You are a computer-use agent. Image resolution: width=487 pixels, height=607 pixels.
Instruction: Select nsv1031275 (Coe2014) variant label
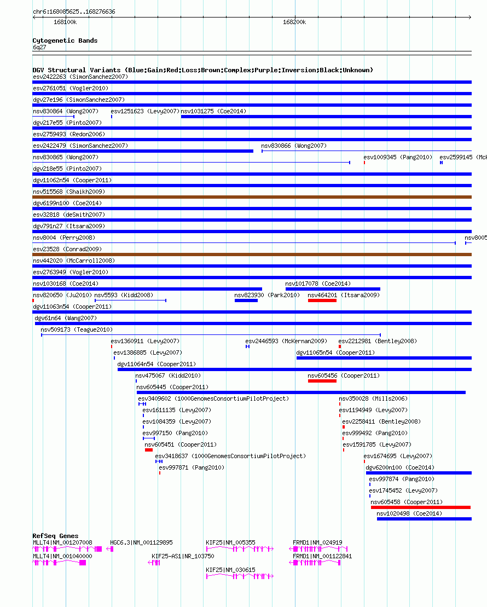pos(213,112)
